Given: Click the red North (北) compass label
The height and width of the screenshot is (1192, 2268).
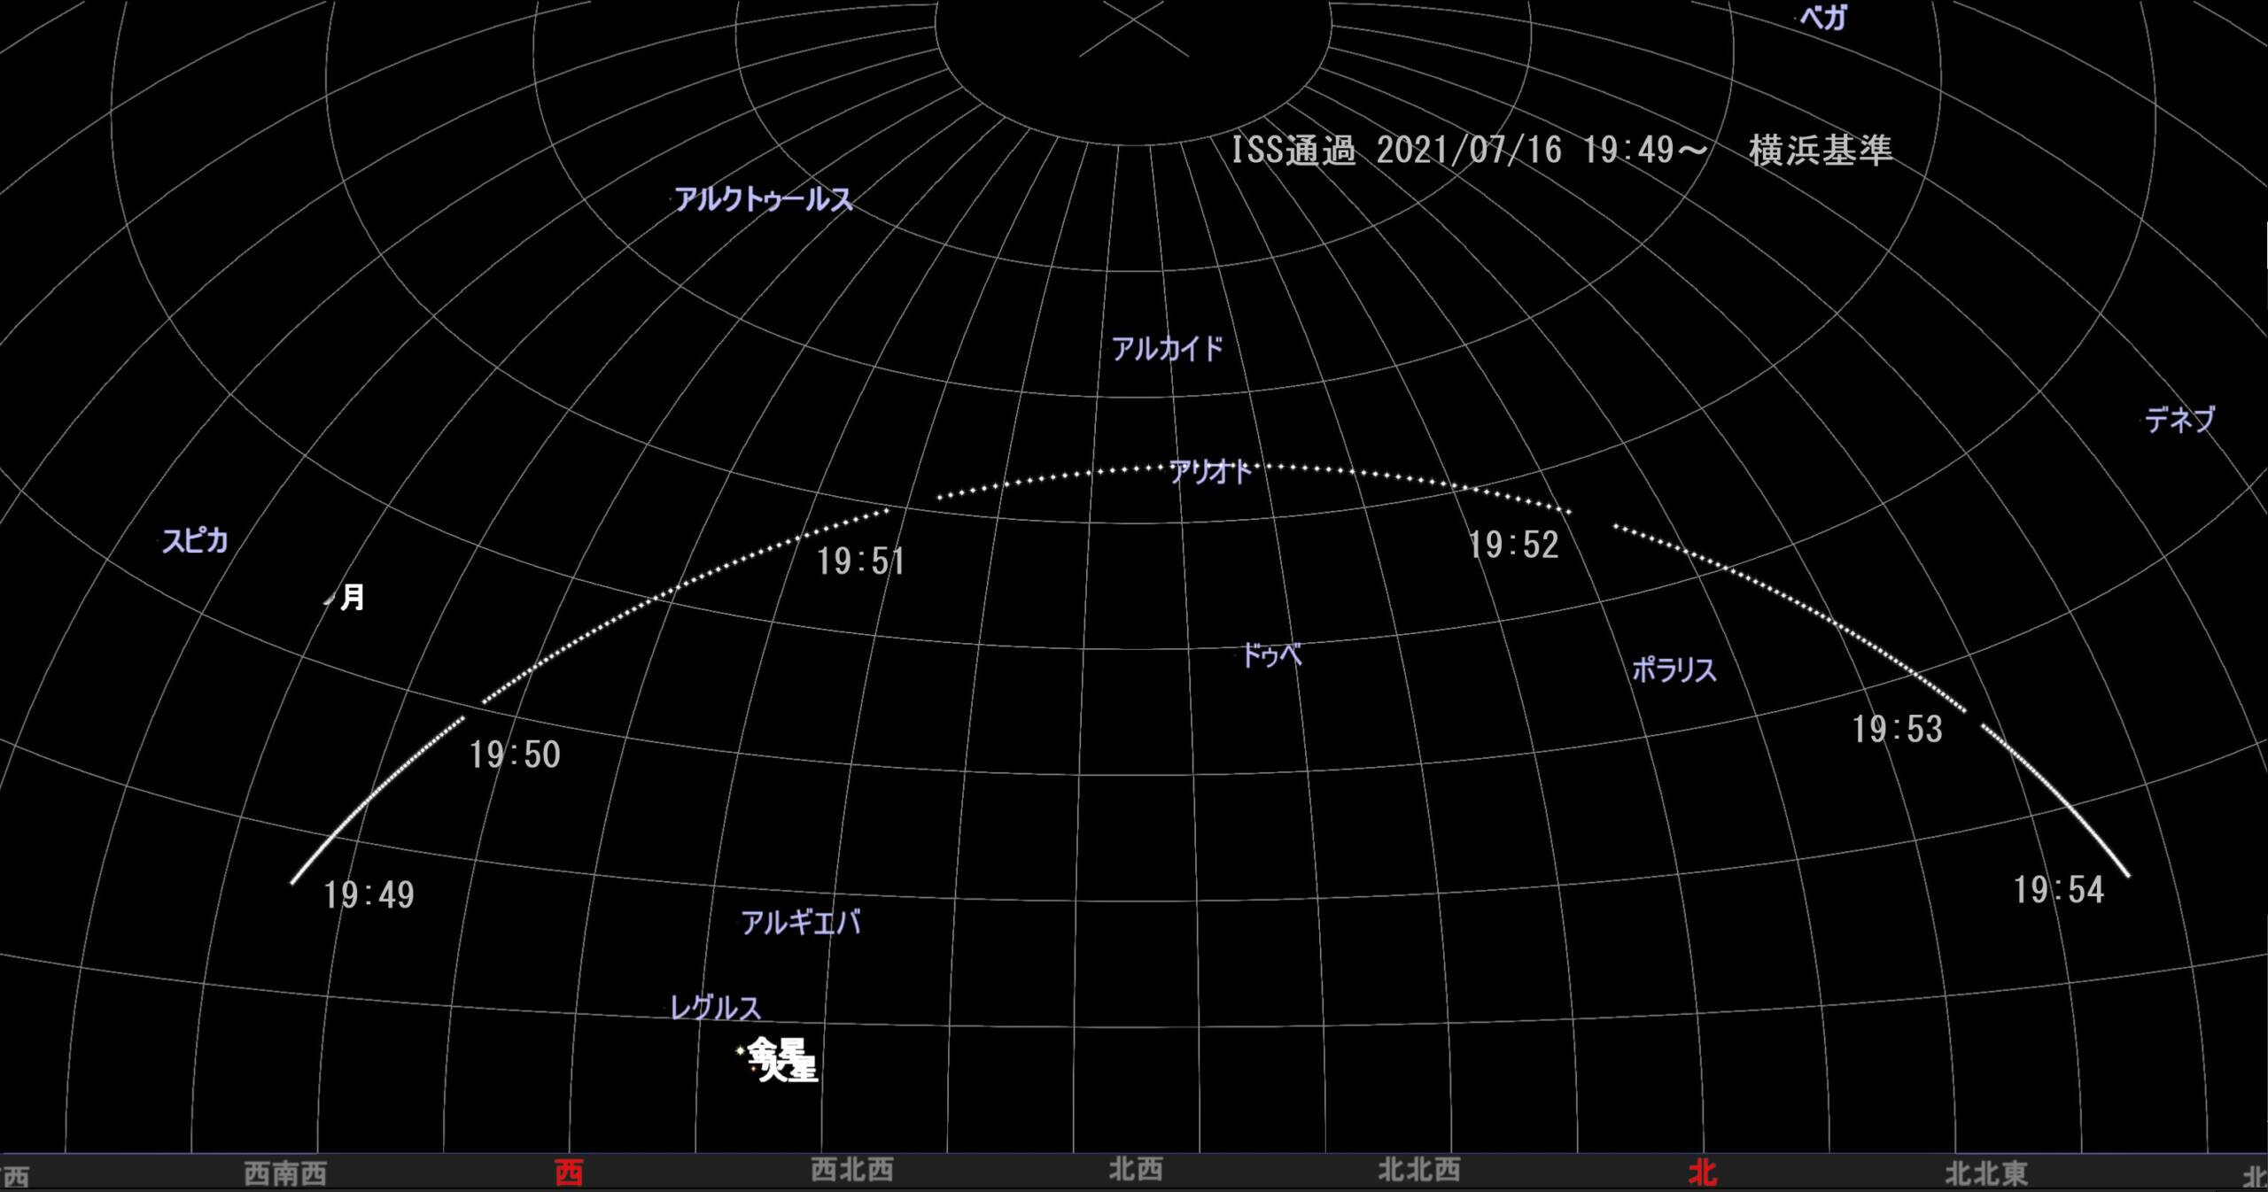Looking at the screenshot, I should pyautogui.click(x=1702, y=1173).
